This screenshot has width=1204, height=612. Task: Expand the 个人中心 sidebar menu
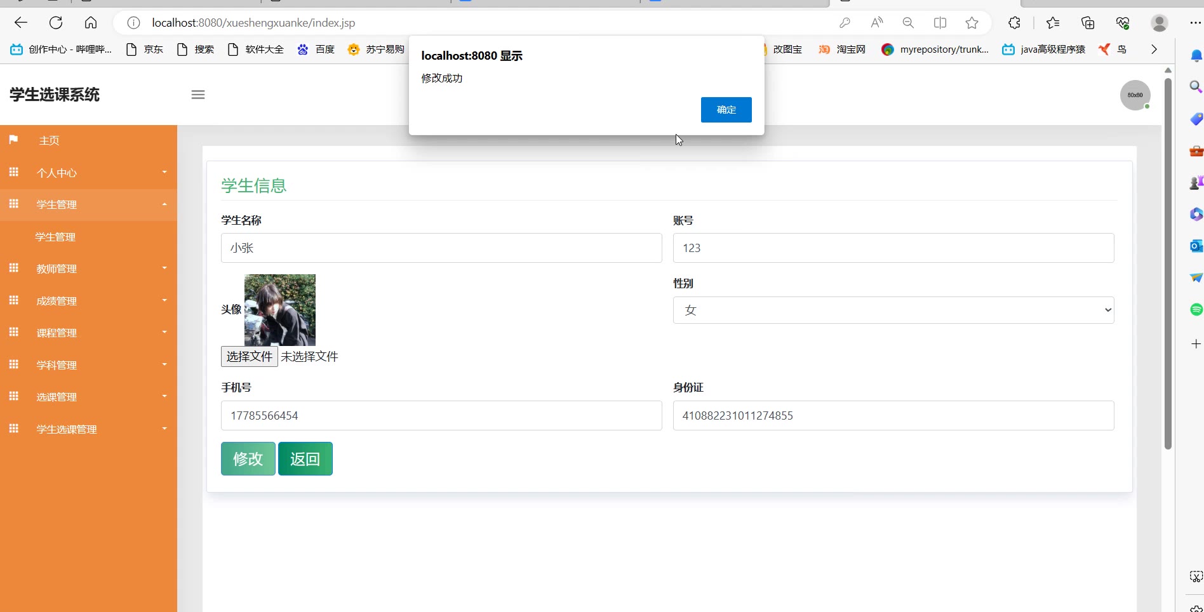pos(89,173)
